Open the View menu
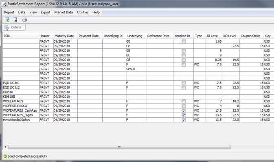Viewport: 274px width, 162px height. click(33, 12)
